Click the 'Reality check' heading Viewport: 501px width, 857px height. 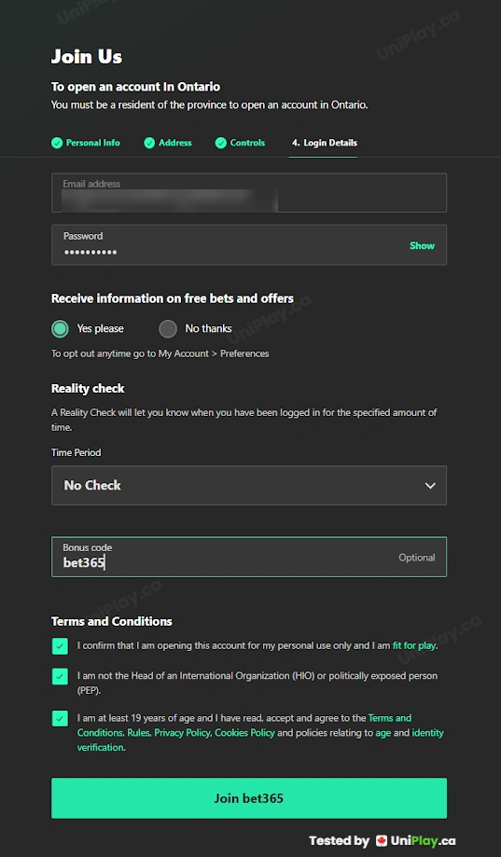pos(88,389)
